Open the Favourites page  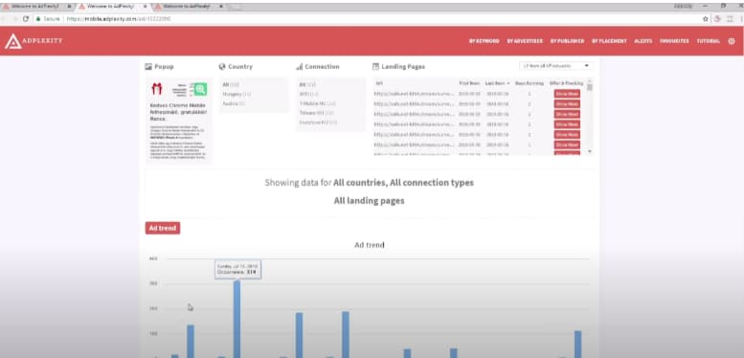point(674,41)
